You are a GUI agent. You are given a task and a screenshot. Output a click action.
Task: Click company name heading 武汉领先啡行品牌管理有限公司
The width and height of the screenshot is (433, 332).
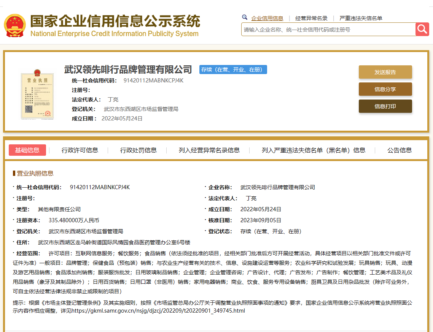click(128, 70)
